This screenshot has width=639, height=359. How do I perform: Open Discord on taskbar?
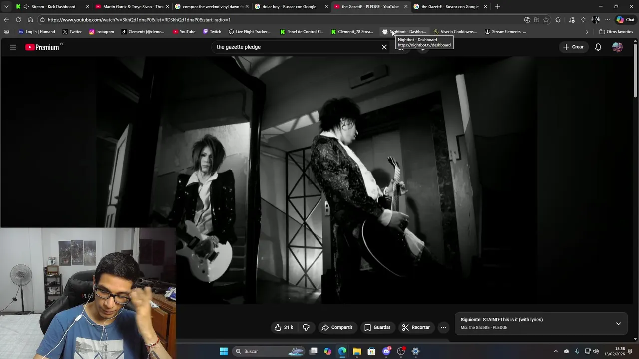(x=386, y=351)
